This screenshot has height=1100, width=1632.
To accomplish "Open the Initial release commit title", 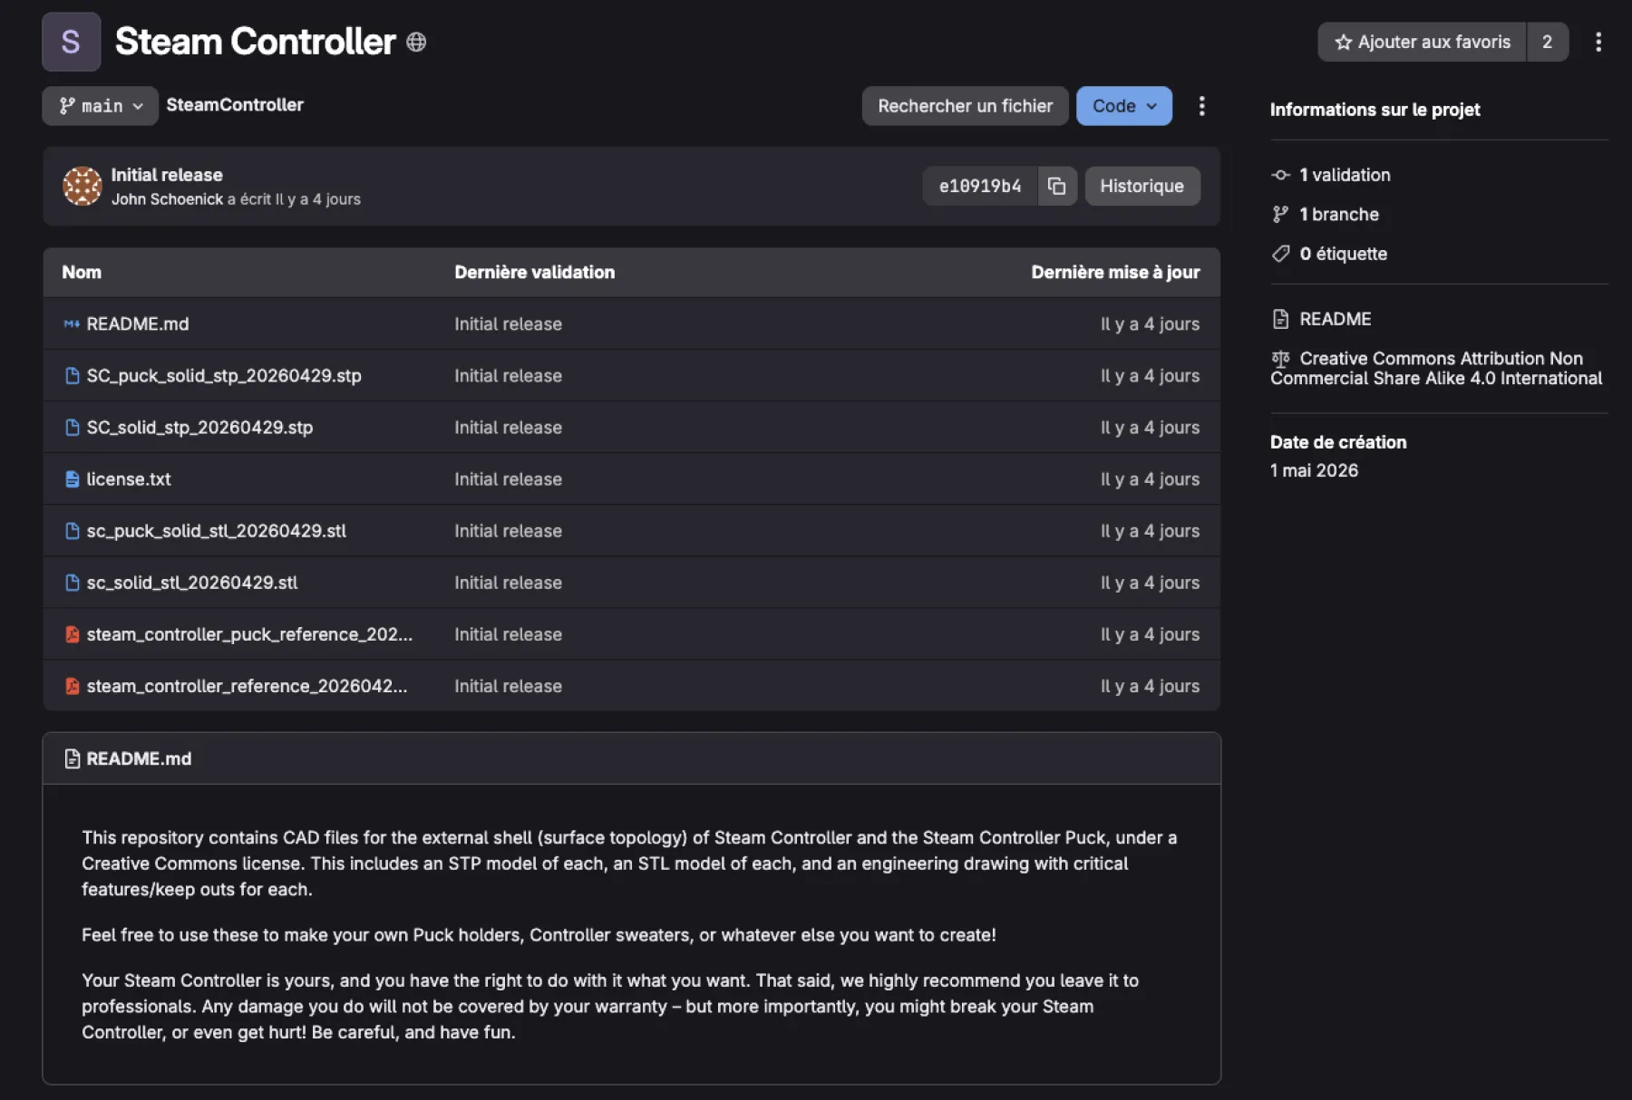I will (x=167, y=175).
